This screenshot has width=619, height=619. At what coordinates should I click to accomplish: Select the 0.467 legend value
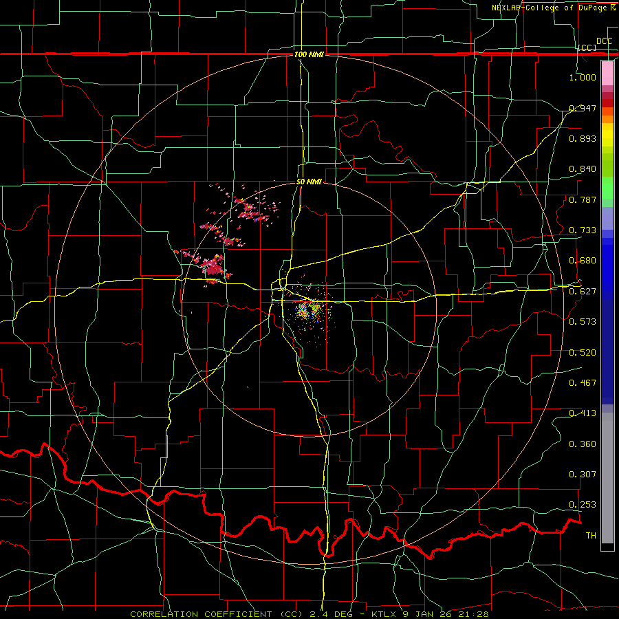coord(583,383)
